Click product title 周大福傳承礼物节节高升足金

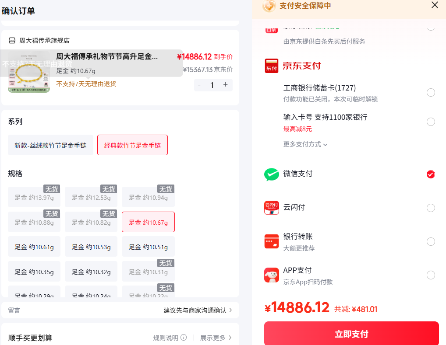click(x=106, y=56)
